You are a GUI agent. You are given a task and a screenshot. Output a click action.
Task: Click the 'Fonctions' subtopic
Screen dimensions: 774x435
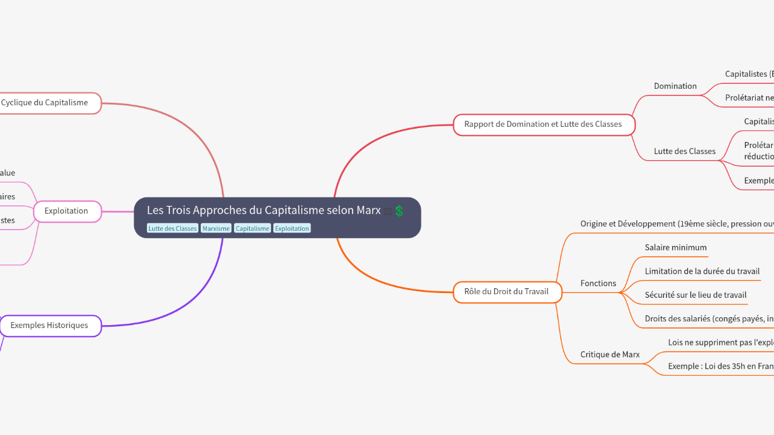point(598,283)
